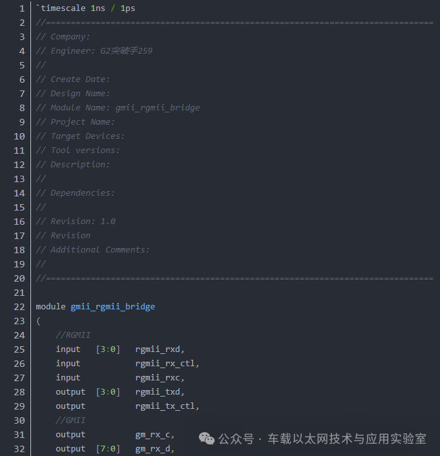
Task: Click line number 22 in the gutter
Action: click(x=19, y=307)
